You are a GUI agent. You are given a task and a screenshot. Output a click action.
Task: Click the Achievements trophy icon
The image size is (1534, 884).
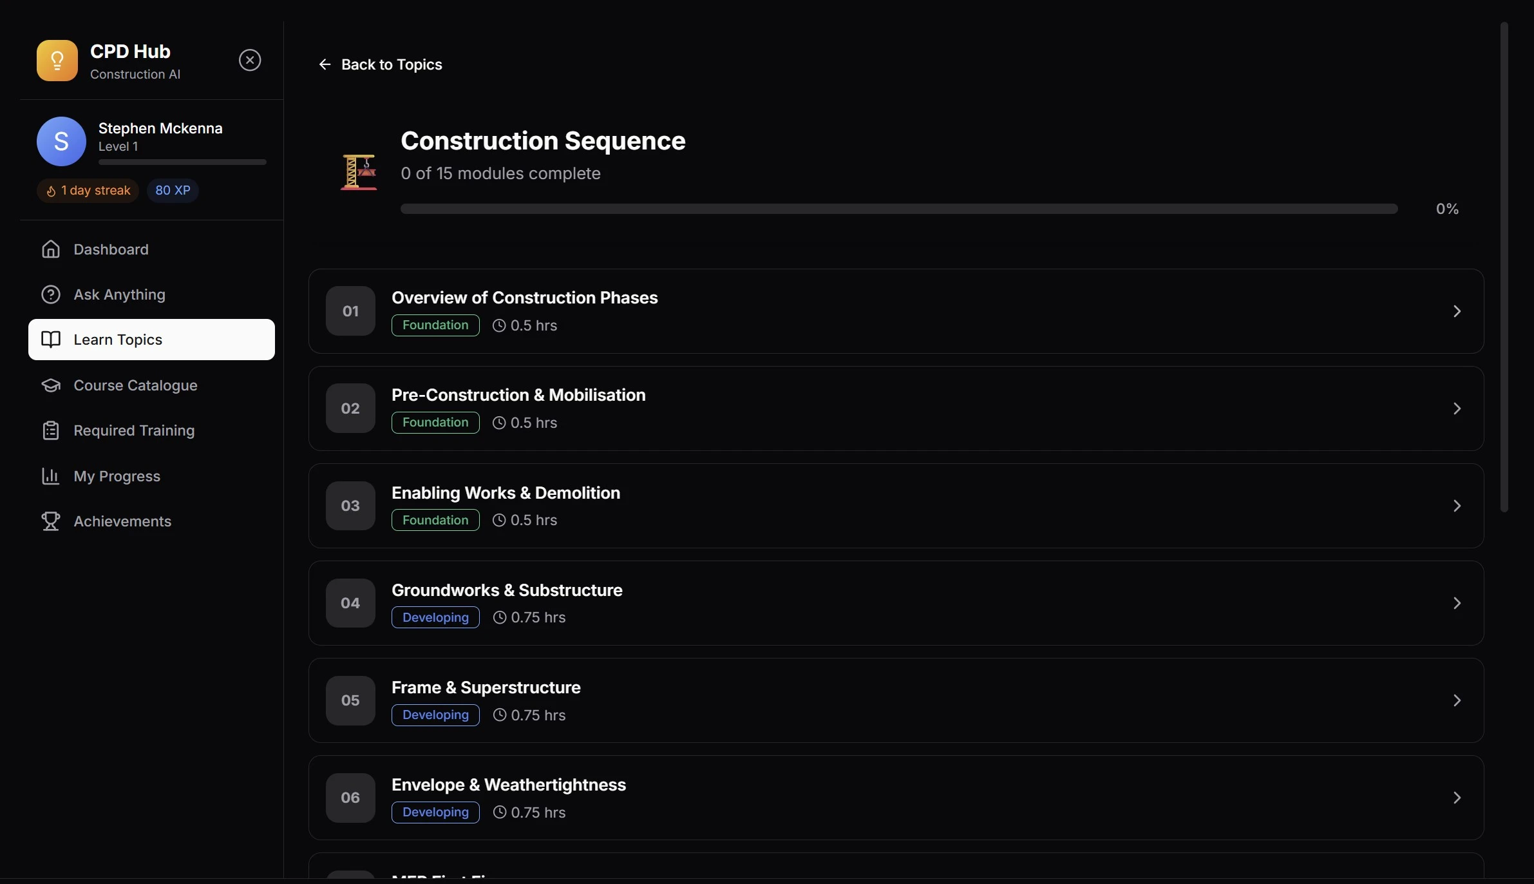[x=51, y=521]
